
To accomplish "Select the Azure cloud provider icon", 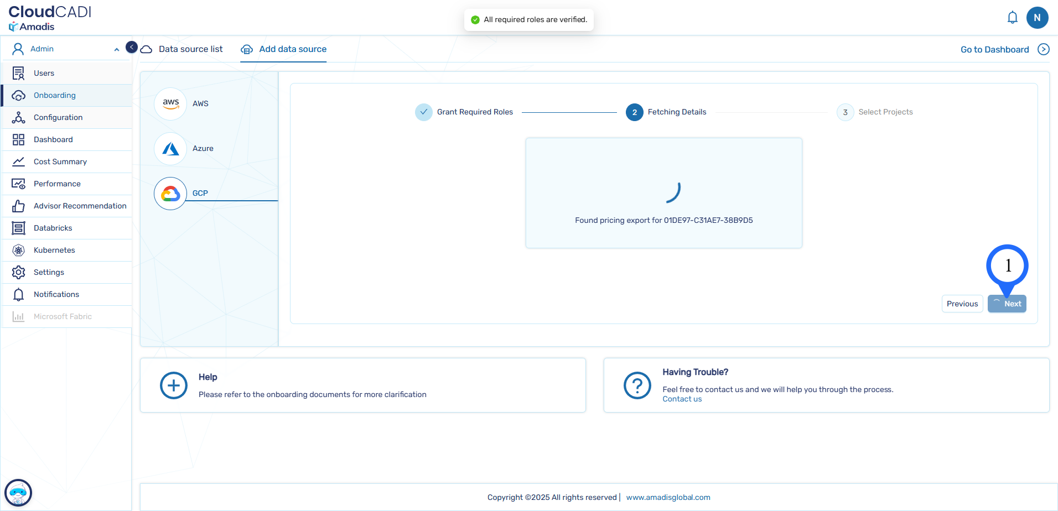I will (x=170, y=148).
